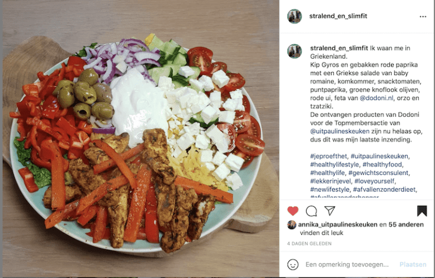
Task: Open the #gewichtsconsulent hashtag
Action: 379,173
